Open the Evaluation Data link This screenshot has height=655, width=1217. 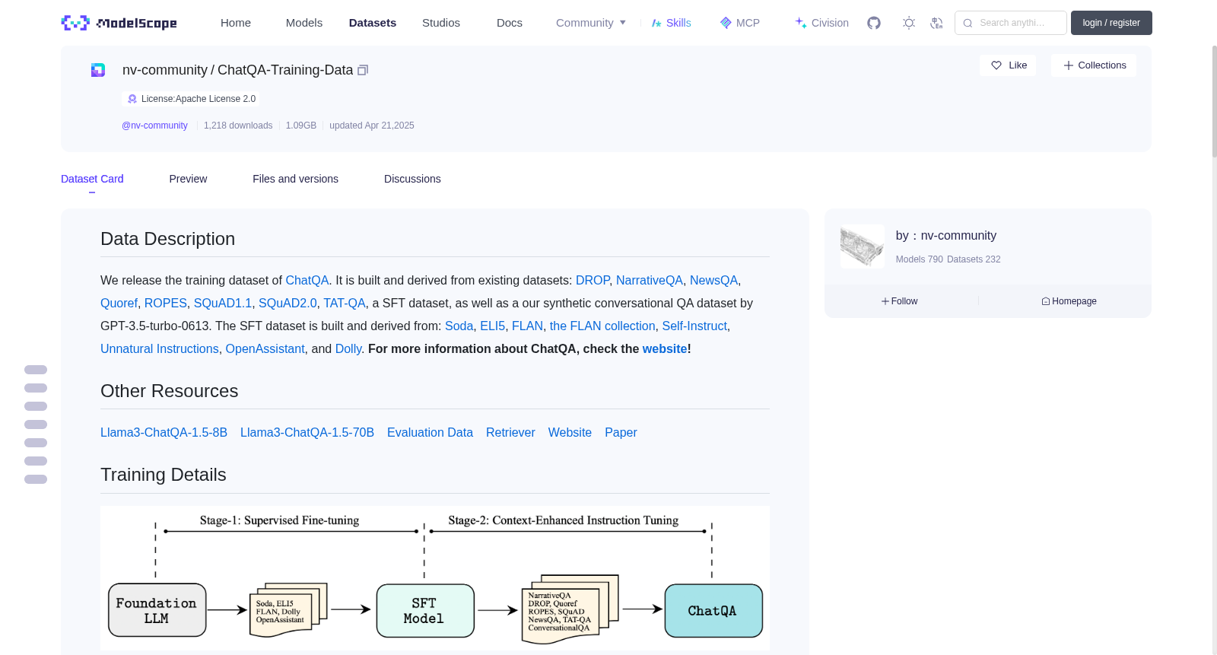point(431,433)
